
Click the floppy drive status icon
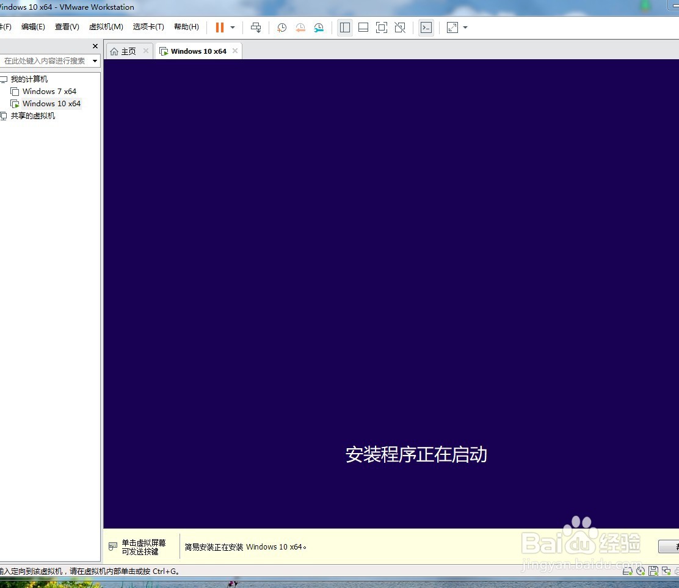click(x=653, y=571)
